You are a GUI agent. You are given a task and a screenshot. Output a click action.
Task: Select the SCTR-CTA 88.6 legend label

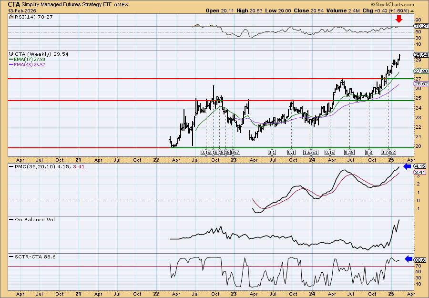click(x=35, y=257)
